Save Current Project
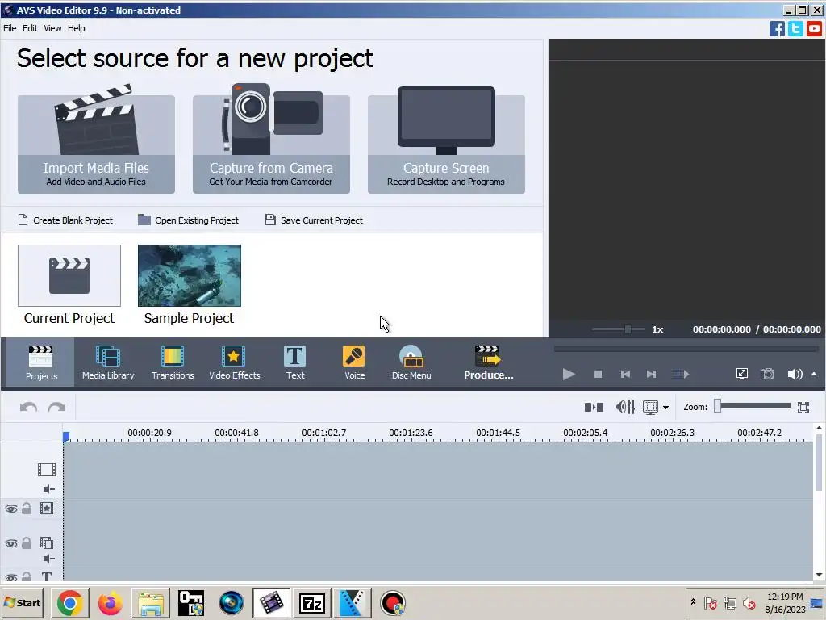 (314, 220)
